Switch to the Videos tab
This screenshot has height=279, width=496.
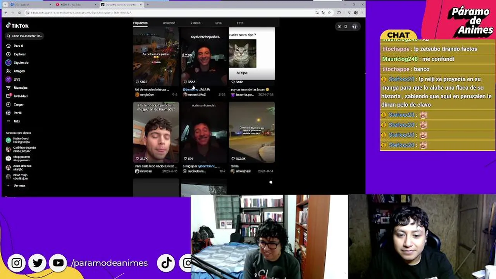click(195, 23)
